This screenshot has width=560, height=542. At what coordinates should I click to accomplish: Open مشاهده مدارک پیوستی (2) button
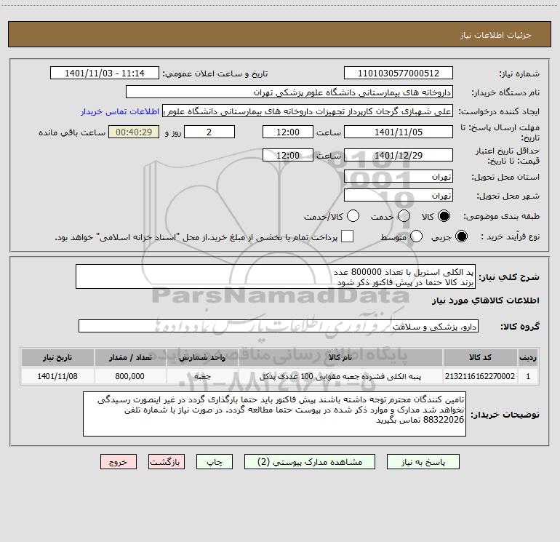coord(310,462)
